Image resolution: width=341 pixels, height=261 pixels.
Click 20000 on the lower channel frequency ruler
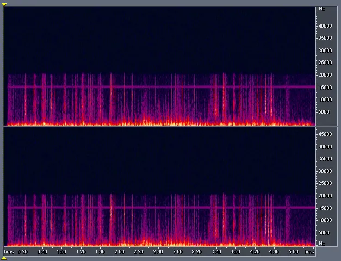(325, 196)
